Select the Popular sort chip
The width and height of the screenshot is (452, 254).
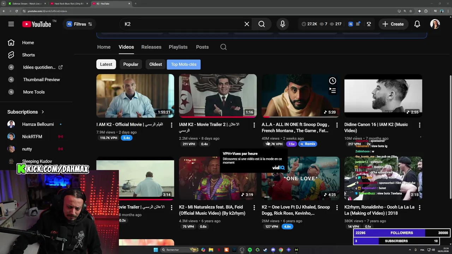point(131,64)
